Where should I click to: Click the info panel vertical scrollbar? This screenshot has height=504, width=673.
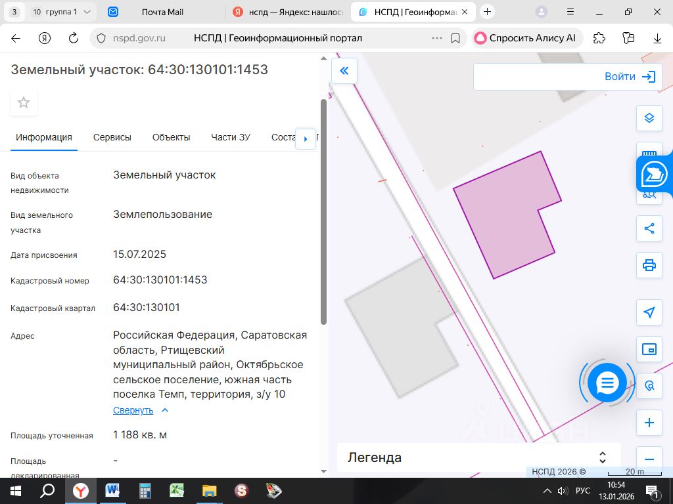coord(323,212)
